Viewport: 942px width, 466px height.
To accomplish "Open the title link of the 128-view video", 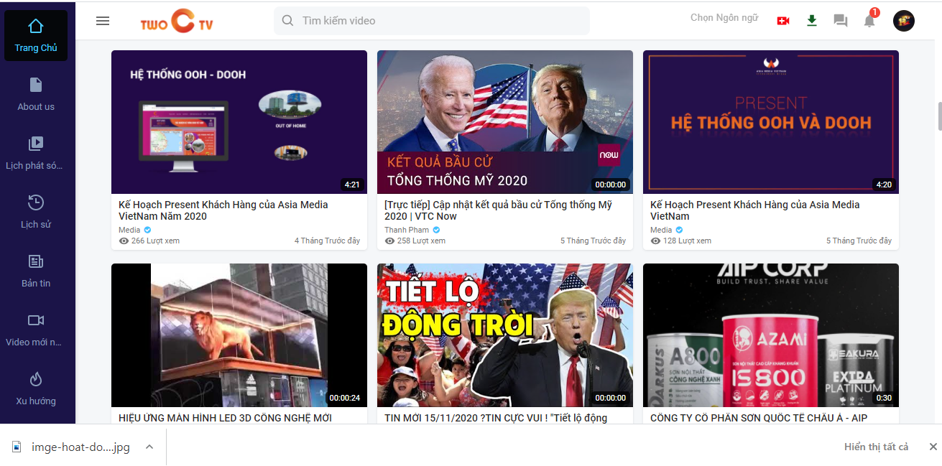I will [x=755, y=210].
